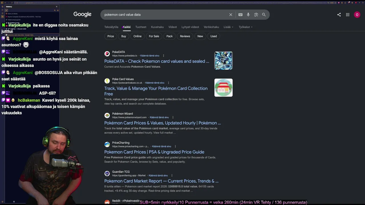Expand the Lisää dropdown
365x205 pixels.
pos(228,27)
